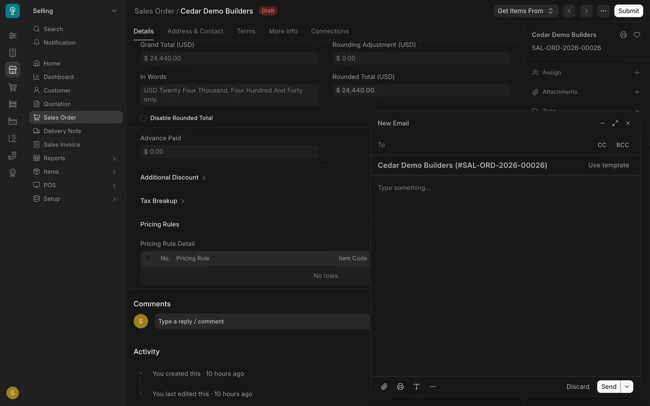The image size is (650, 406).
Task: Expand the Additional Discount section
Action: point(173,178)
